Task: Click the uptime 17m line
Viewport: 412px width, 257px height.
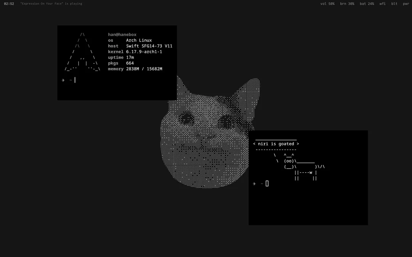Action: pos(121,57)
